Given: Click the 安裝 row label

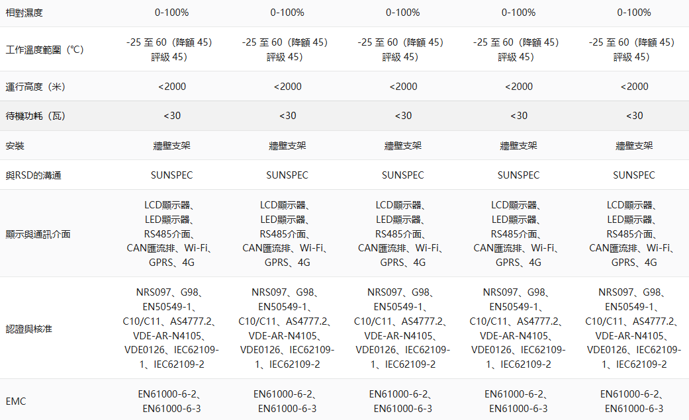Looking at the screenshot, I should [15, 146].
